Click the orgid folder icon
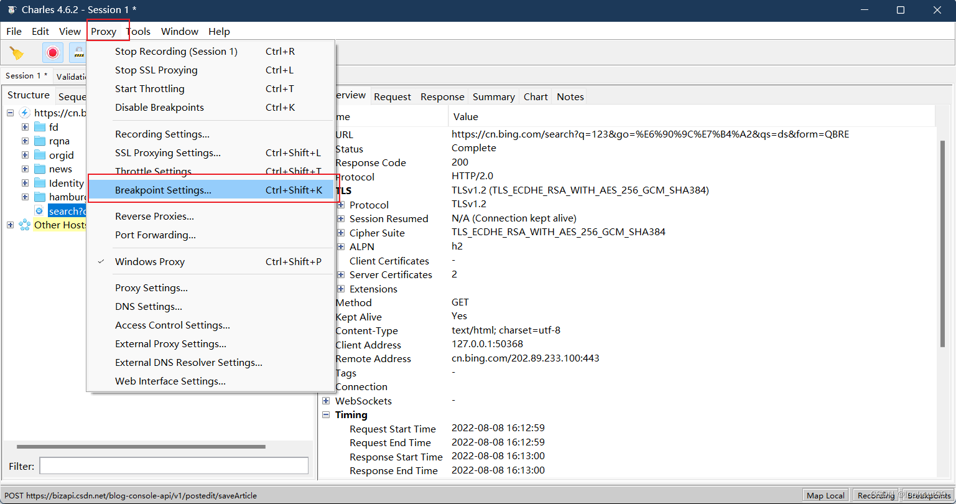956x504 pixels. pyautogui.click(x=40, y=155)
